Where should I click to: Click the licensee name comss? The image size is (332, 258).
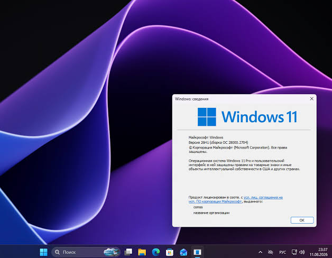click(x=198, y=207)
